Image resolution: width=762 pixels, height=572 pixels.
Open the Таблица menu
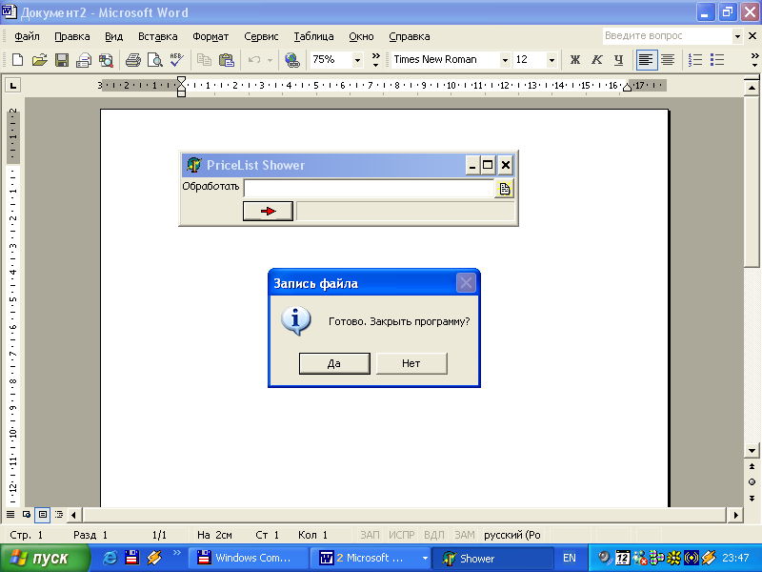pyautogui.click(x=313, y=36)
